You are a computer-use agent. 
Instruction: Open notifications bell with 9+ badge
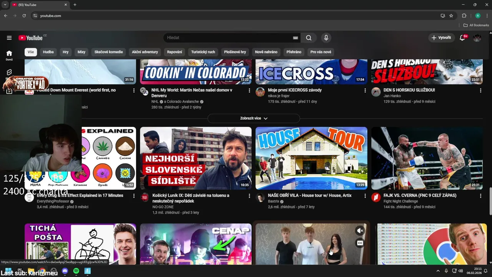pos(463,38)
